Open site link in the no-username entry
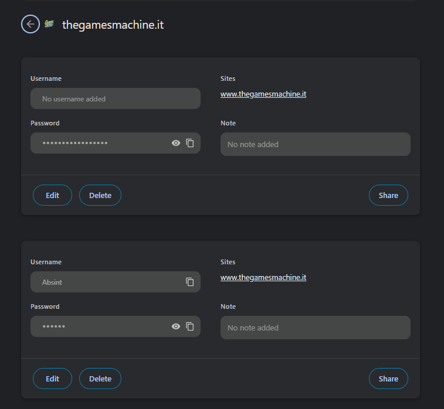The image size is (444, 409). pos(263,94)
